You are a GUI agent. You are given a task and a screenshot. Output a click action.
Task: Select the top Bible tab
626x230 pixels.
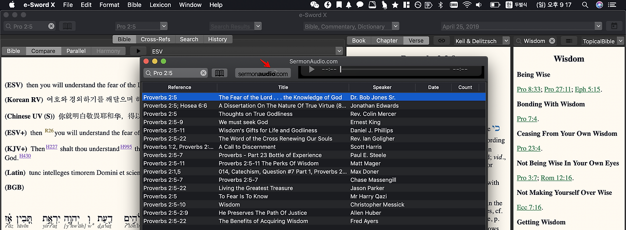(124, 39)
